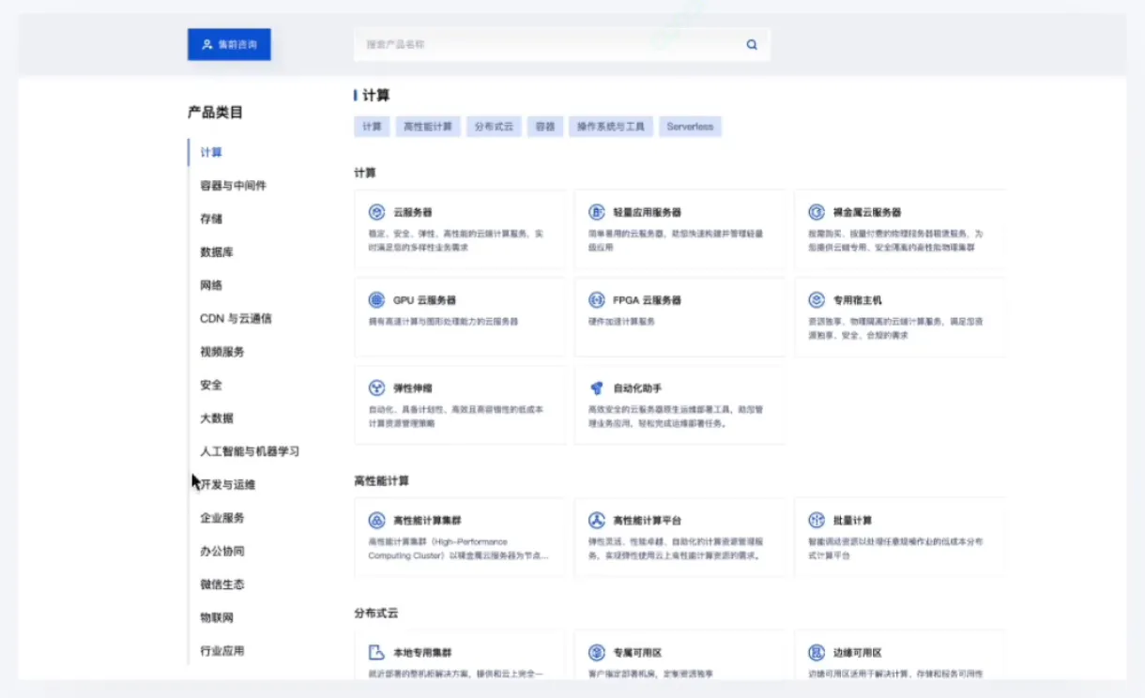1145x698 pixels.
Task: Click the FPGA 云服务器 icon
Action: tap(596, 300)
